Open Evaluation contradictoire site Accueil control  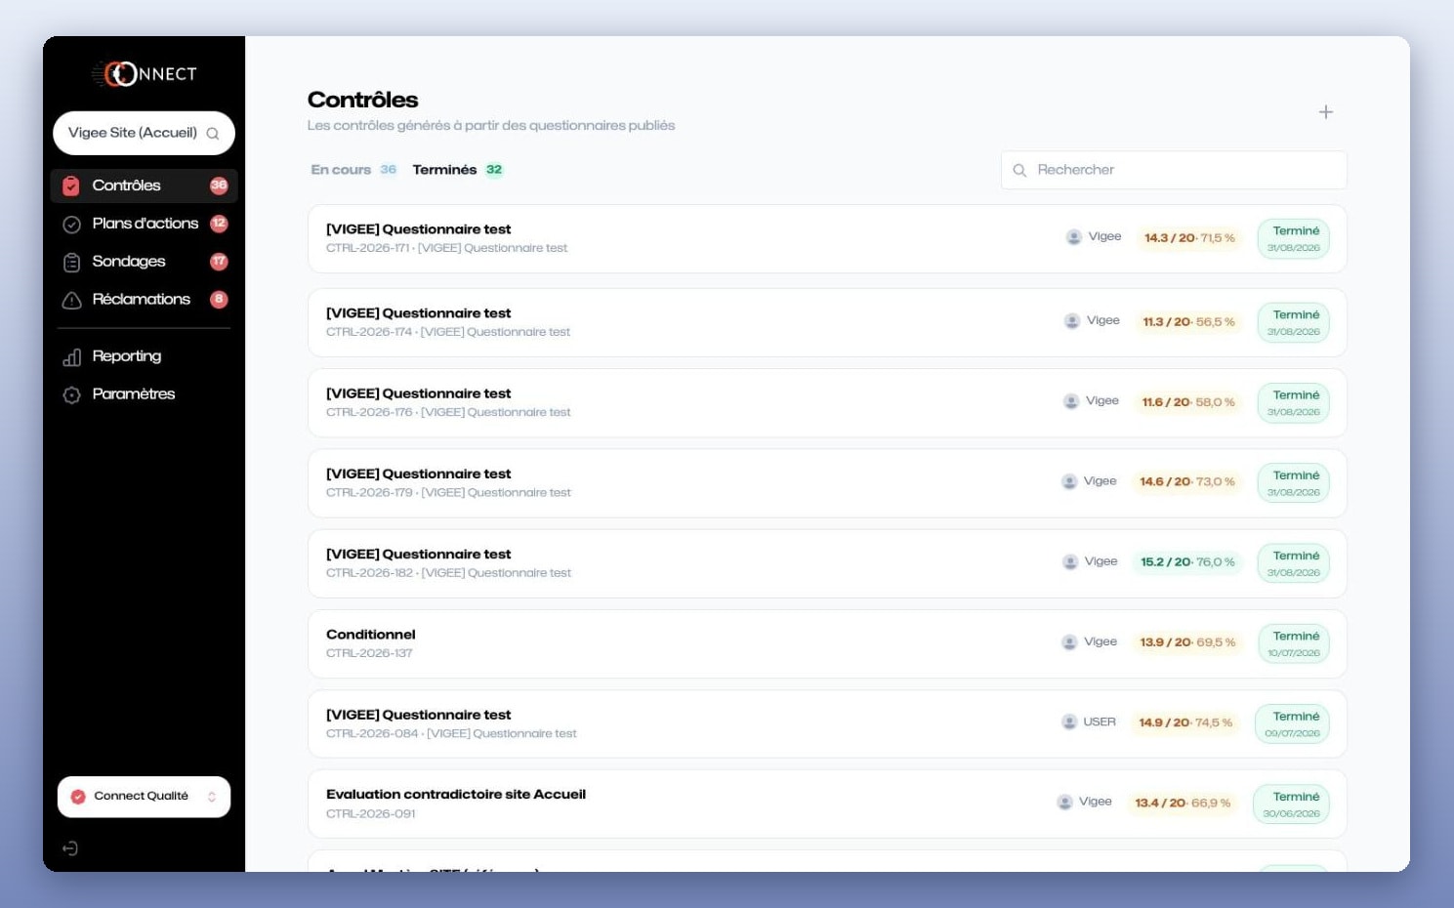tap(827, 804)
